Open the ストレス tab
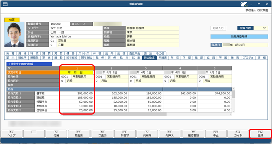Screen dimensions: 272x144 click(x=84, y=53)
